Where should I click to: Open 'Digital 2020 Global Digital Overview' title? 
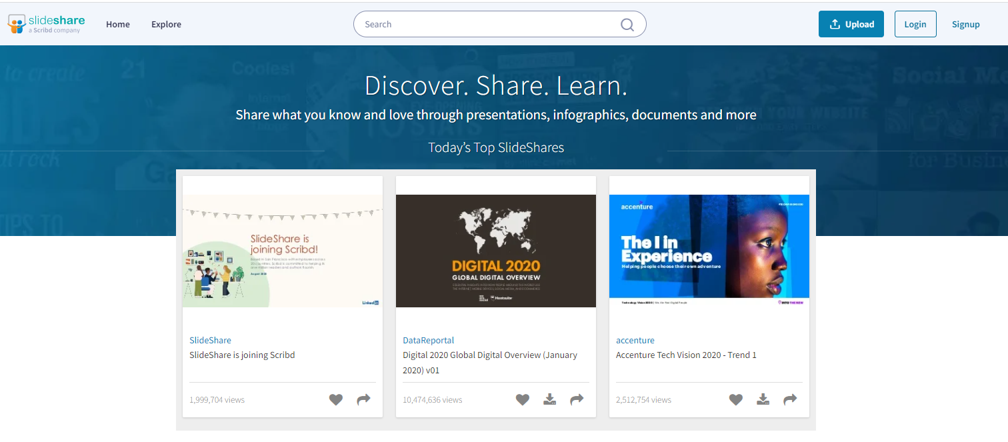[490, 363]
